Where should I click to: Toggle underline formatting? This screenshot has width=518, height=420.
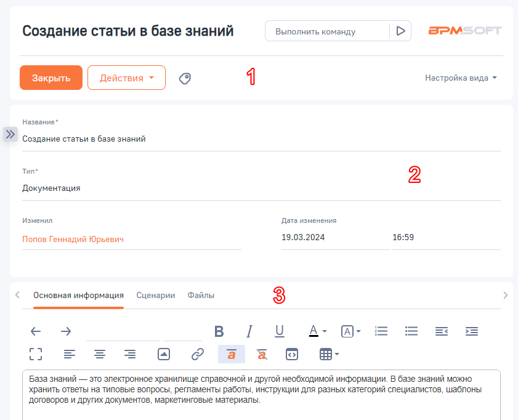[280, 331]
